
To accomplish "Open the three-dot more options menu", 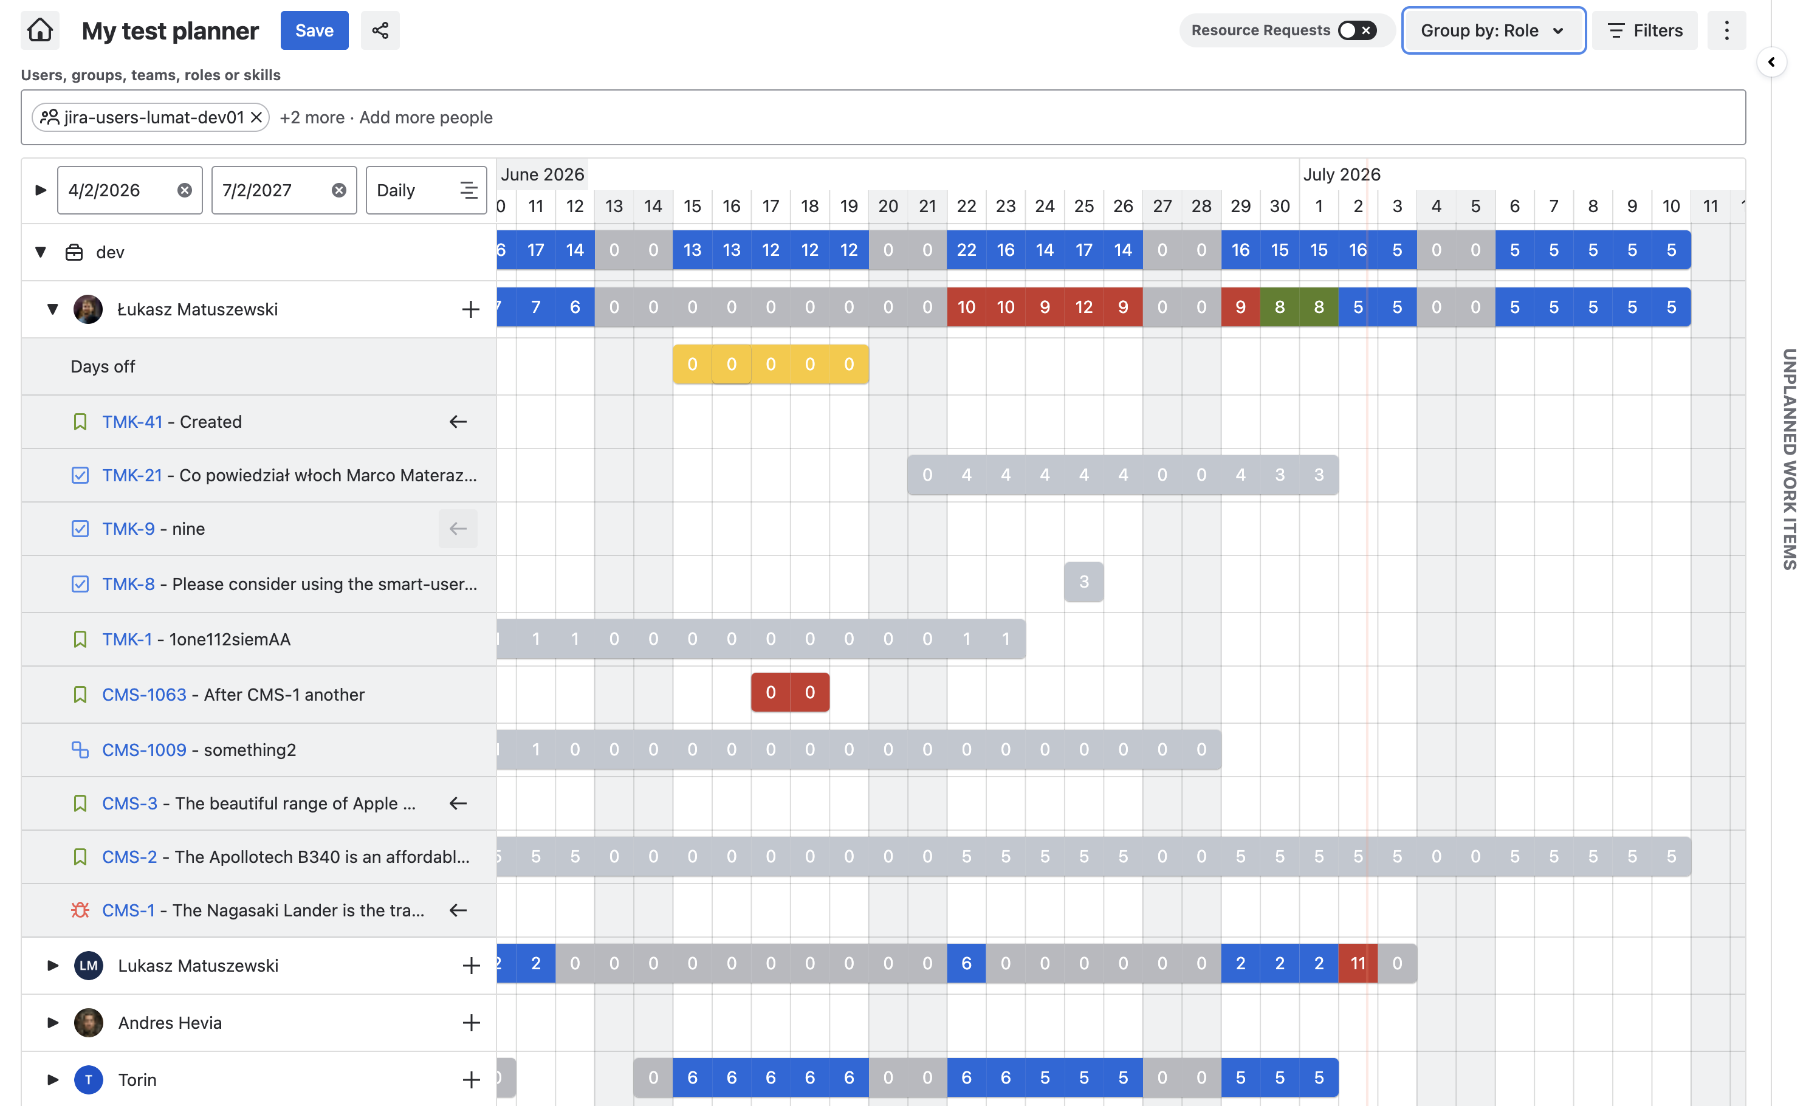I will 1726,30.
